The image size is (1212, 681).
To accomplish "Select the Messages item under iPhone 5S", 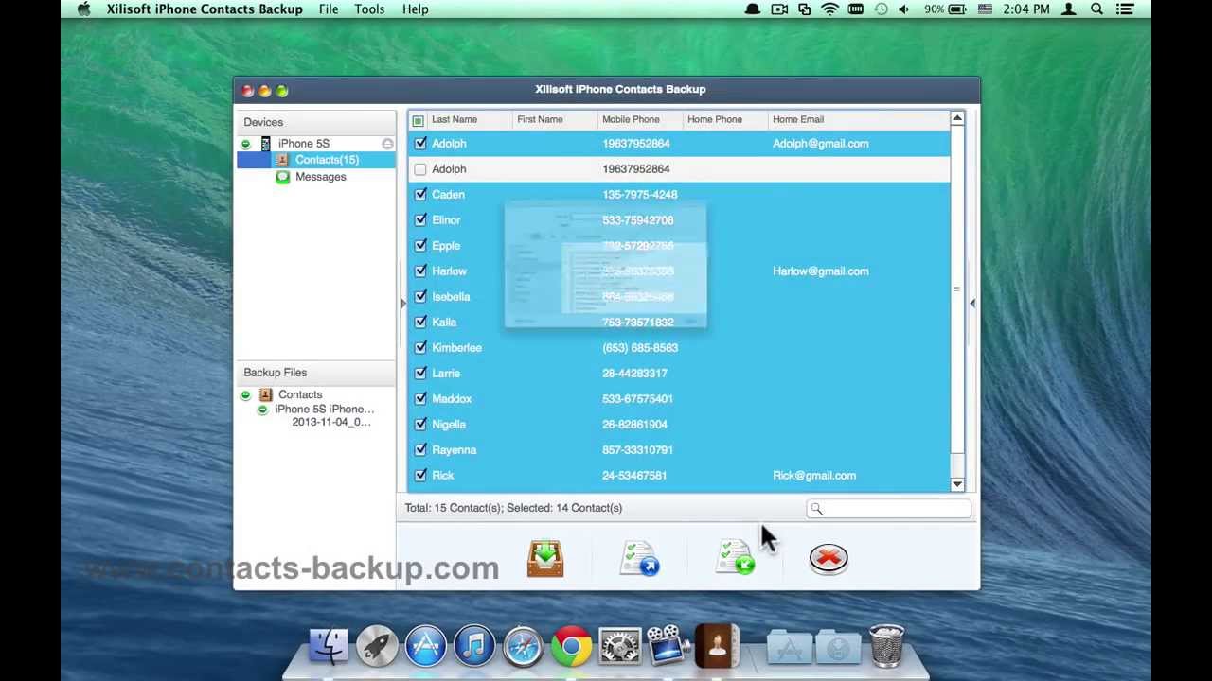I will tap(320, 177).
